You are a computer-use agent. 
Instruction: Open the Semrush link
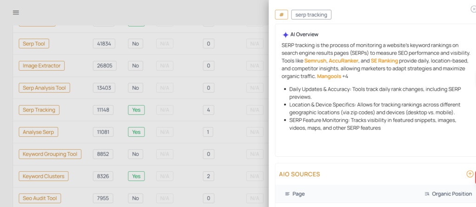click(x=315, y=61)
